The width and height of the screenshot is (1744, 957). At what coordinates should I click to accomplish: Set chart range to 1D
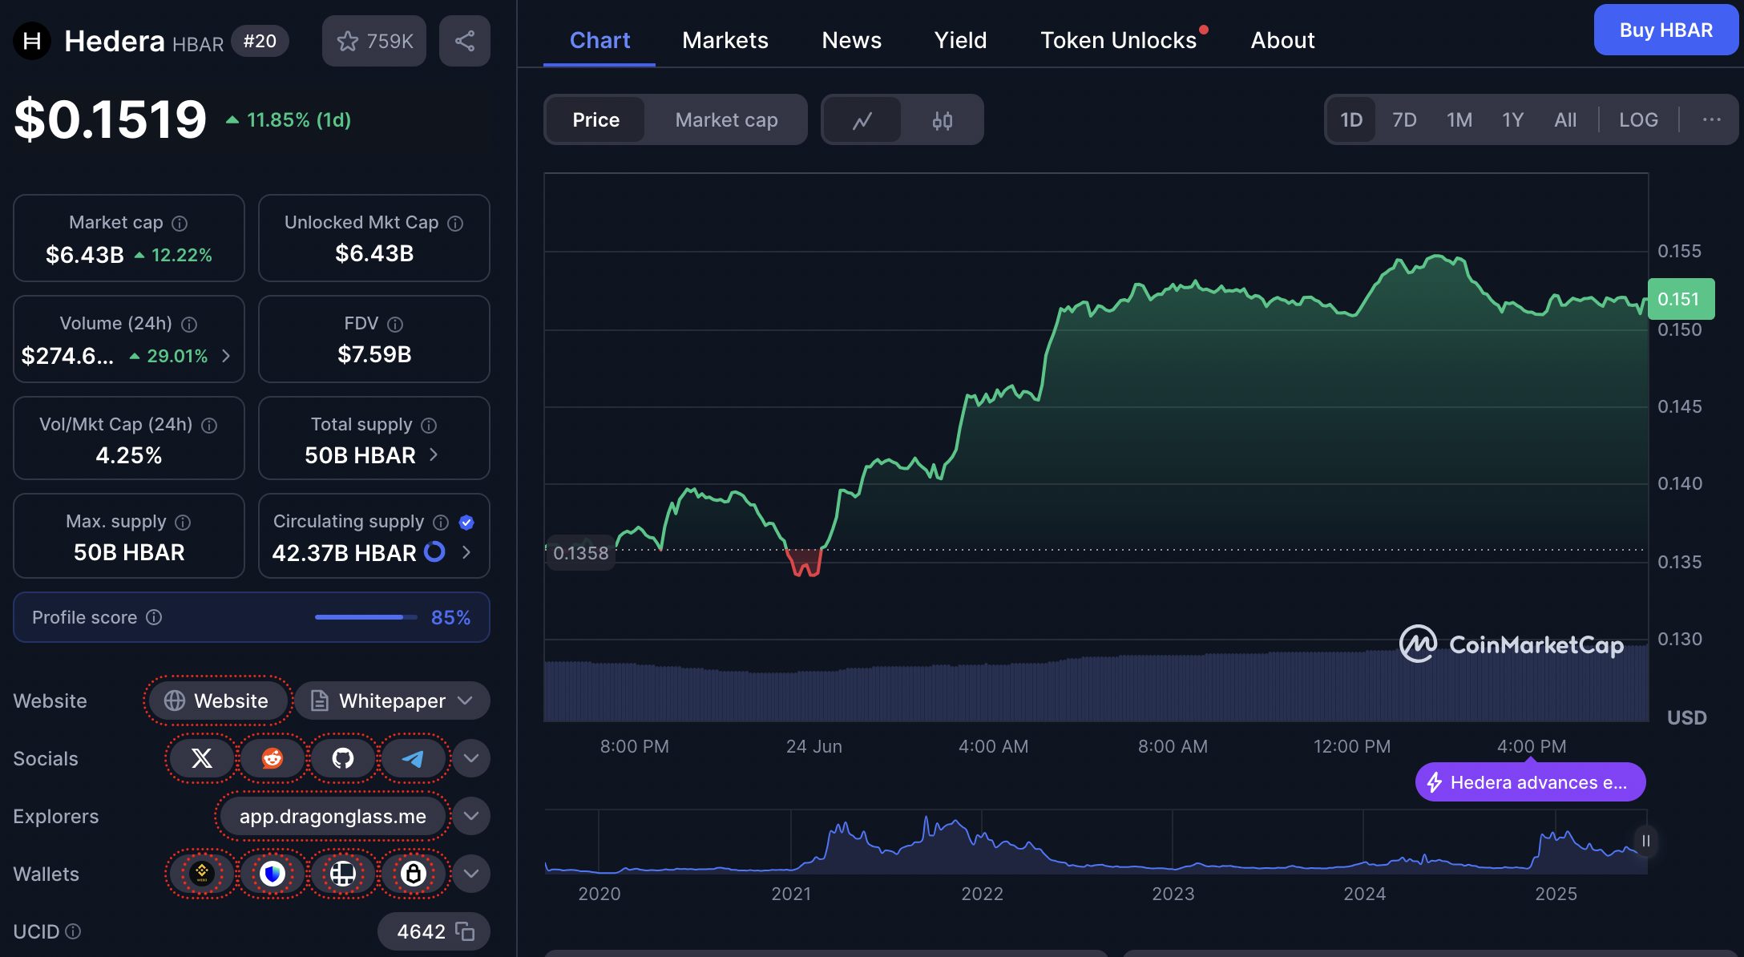(1351, 119)
